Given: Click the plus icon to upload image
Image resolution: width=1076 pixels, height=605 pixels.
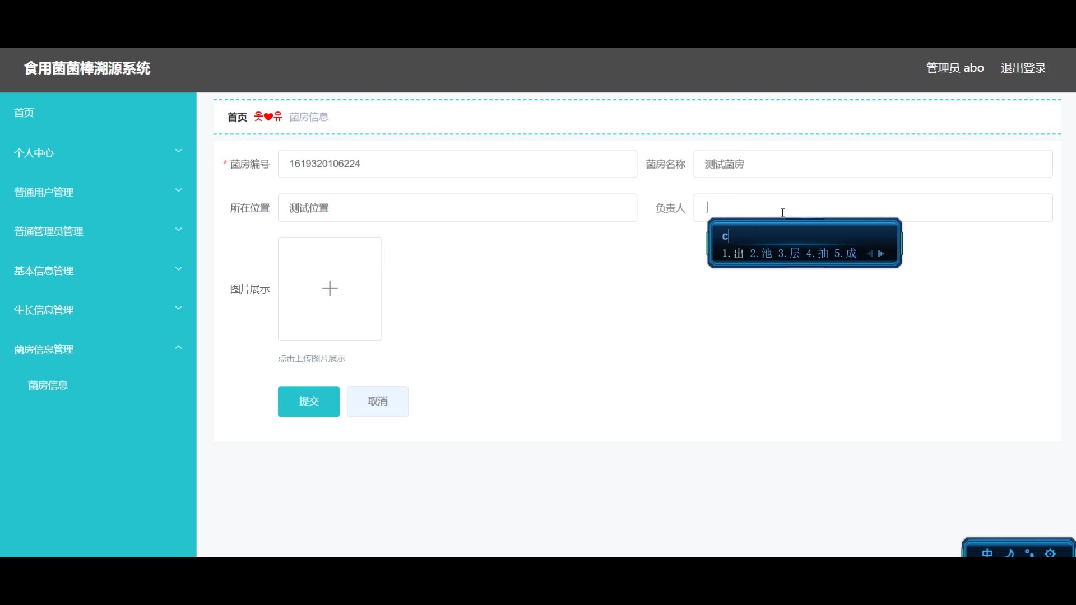Looking at the screenshot, I should coord(330,288).
